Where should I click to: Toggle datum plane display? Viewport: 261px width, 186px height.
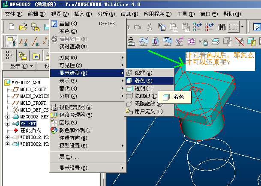coord(24,41)
